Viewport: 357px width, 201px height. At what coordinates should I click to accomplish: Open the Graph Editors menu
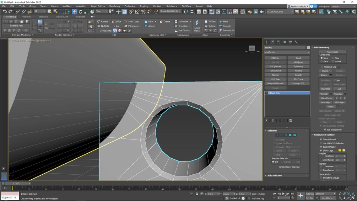(98, 6)
